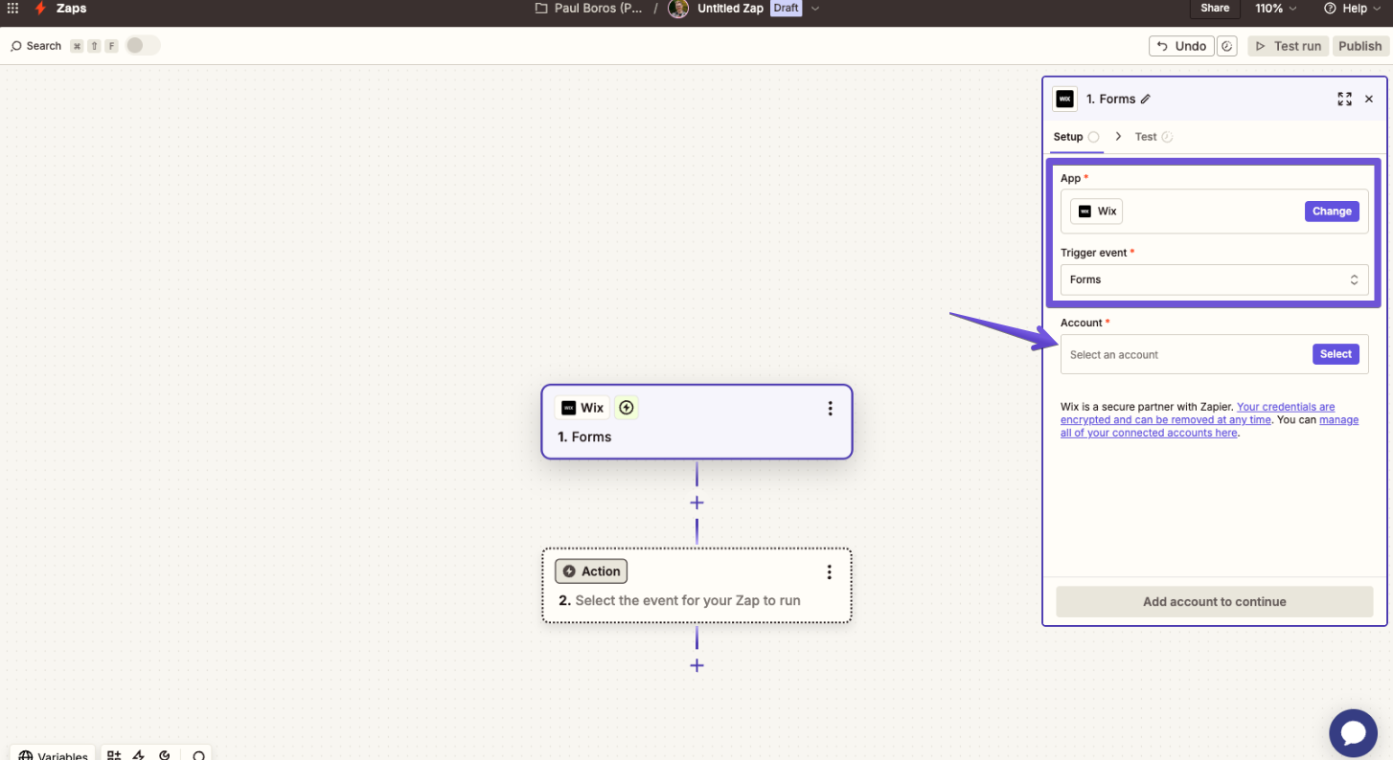Click the Test run button
Screen dimensions: 1393x760
pyautogui.click(x=1289, y=46)
